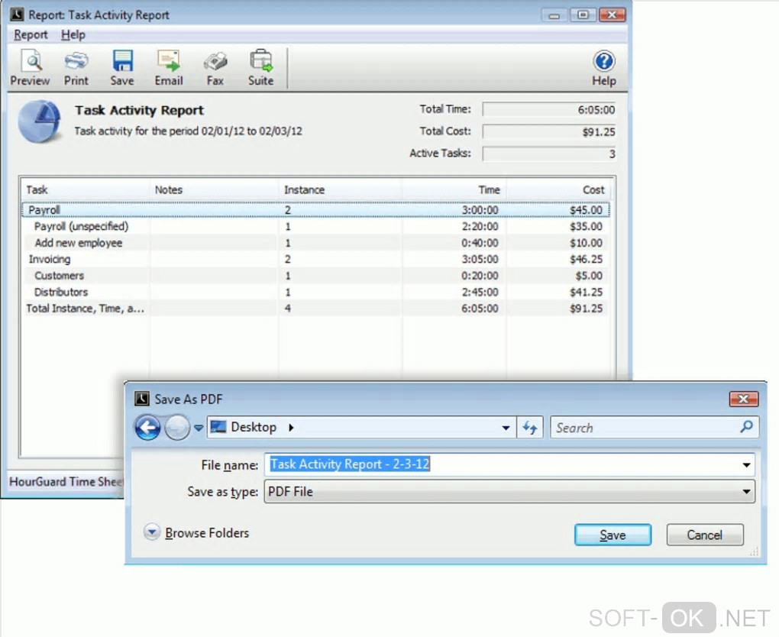The image size is (779, 637).
Task: Open the Preview toolbar icon
Action: 30,67
